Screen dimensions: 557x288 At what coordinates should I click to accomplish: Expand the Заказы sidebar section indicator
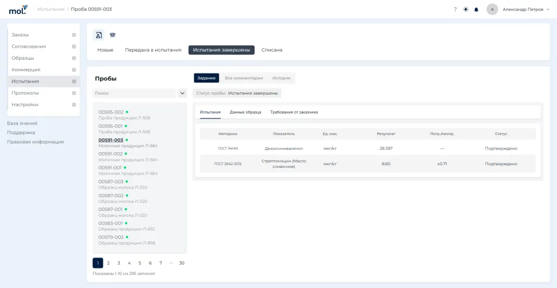pyautogui.click(x=74, y=35)
